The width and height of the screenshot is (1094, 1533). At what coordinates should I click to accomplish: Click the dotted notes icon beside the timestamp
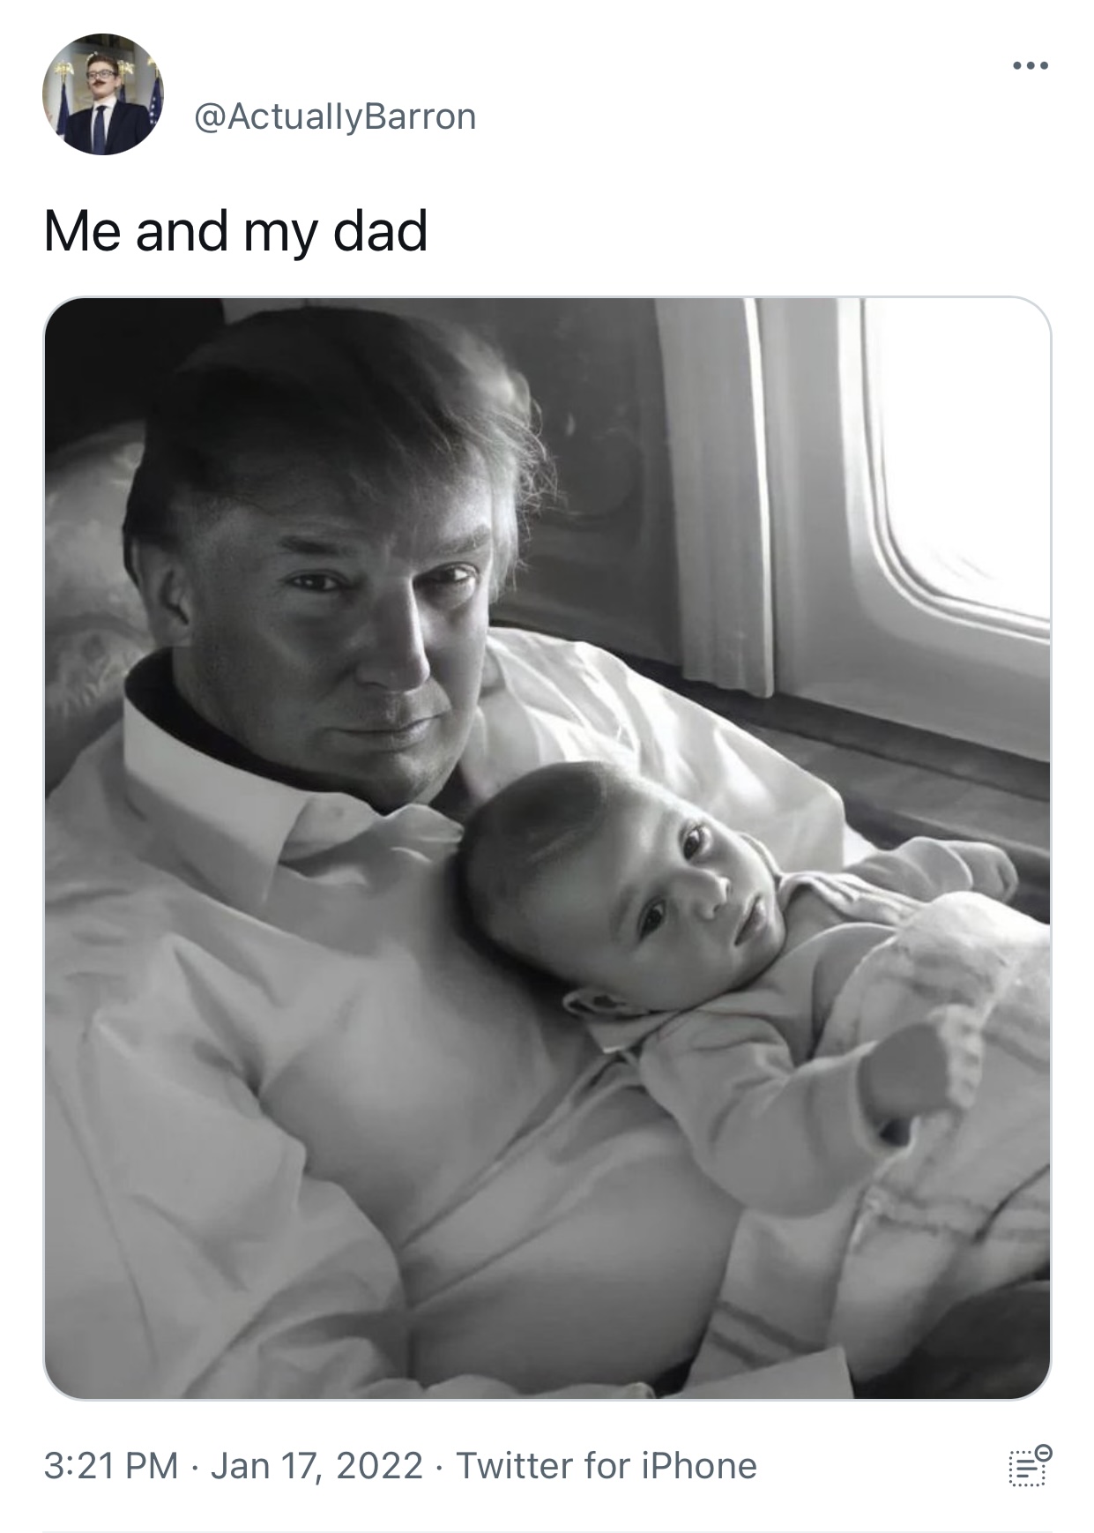(x=1030, y=1466)
